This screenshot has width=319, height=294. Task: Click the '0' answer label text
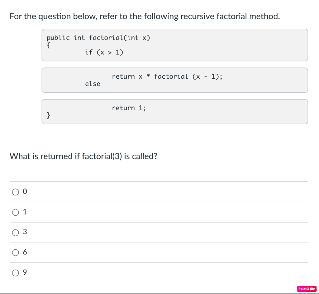click(25, 191)
